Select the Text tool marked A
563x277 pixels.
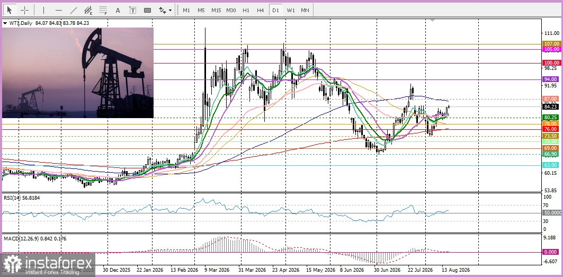[x=118, y=10]
